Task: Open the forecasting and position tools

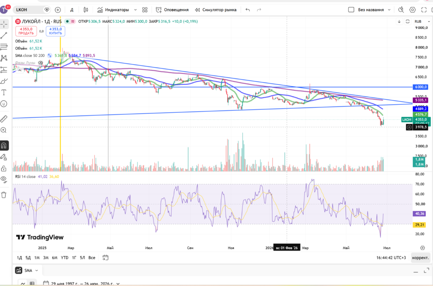Action: [x=4, y=70]
